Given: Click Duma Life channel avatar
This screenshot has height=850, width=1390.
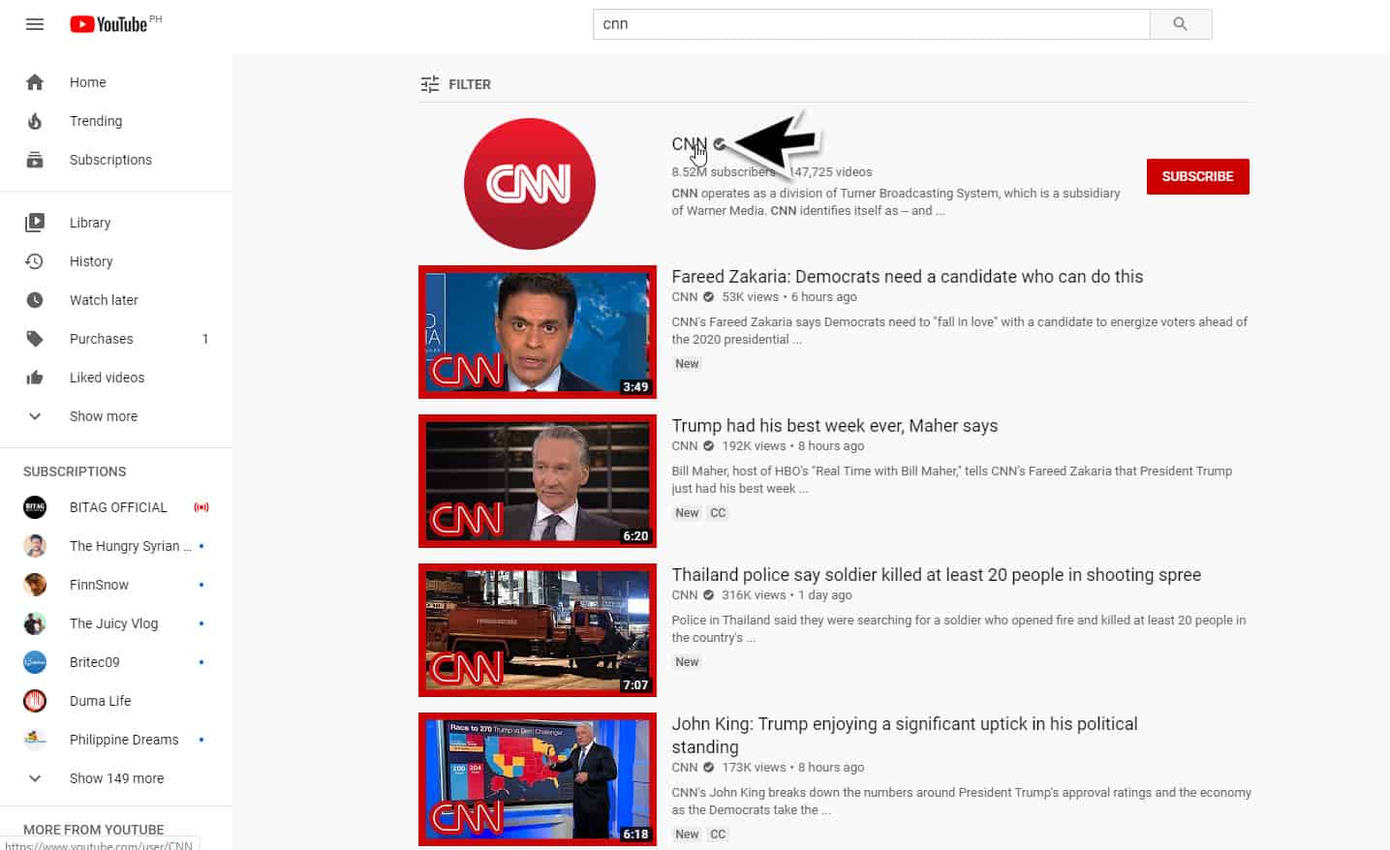Looking at the screenshot, I should pos(35,701).
